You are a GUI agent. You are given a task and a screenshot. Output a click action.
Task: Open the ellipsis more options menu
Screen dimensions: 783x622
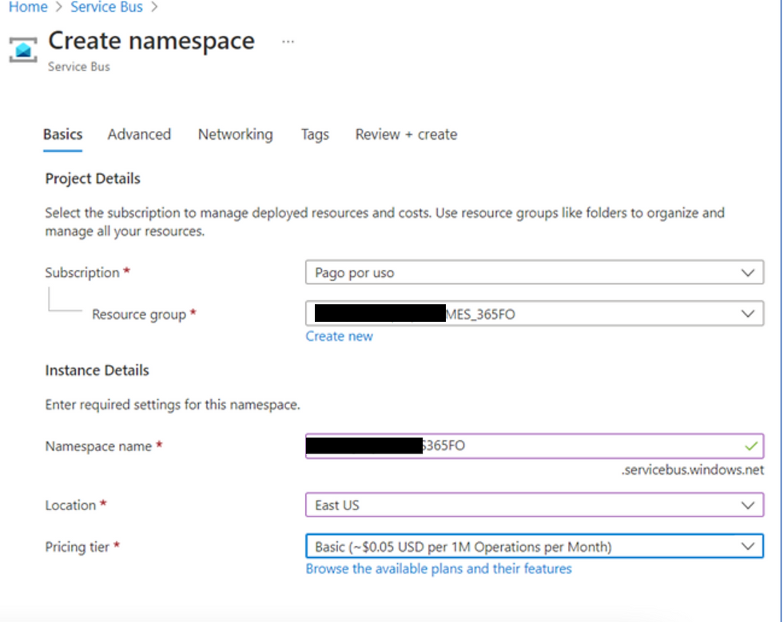pyautogui.click(x=288, y=42)
